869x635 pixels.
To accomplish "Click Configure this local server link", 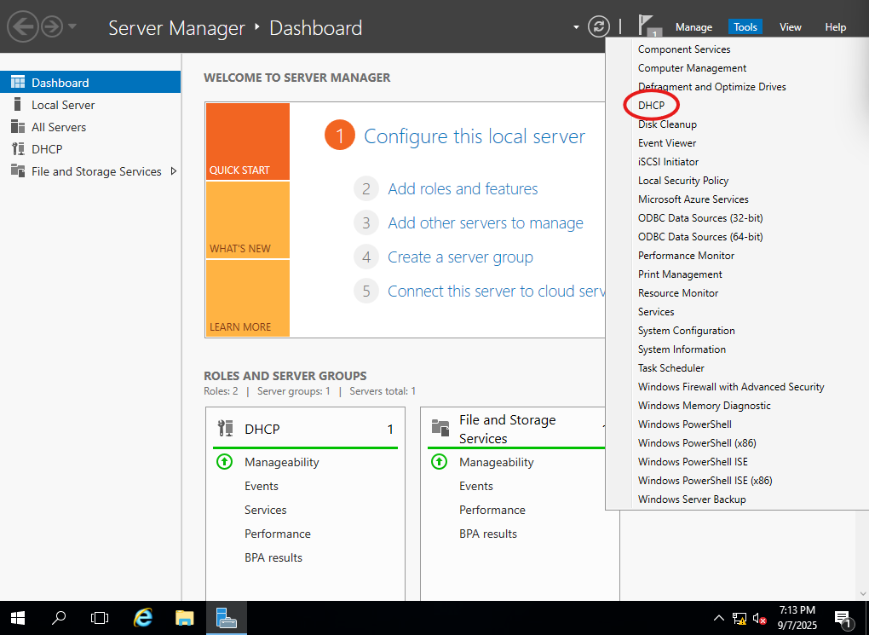I will click(475, 136).
